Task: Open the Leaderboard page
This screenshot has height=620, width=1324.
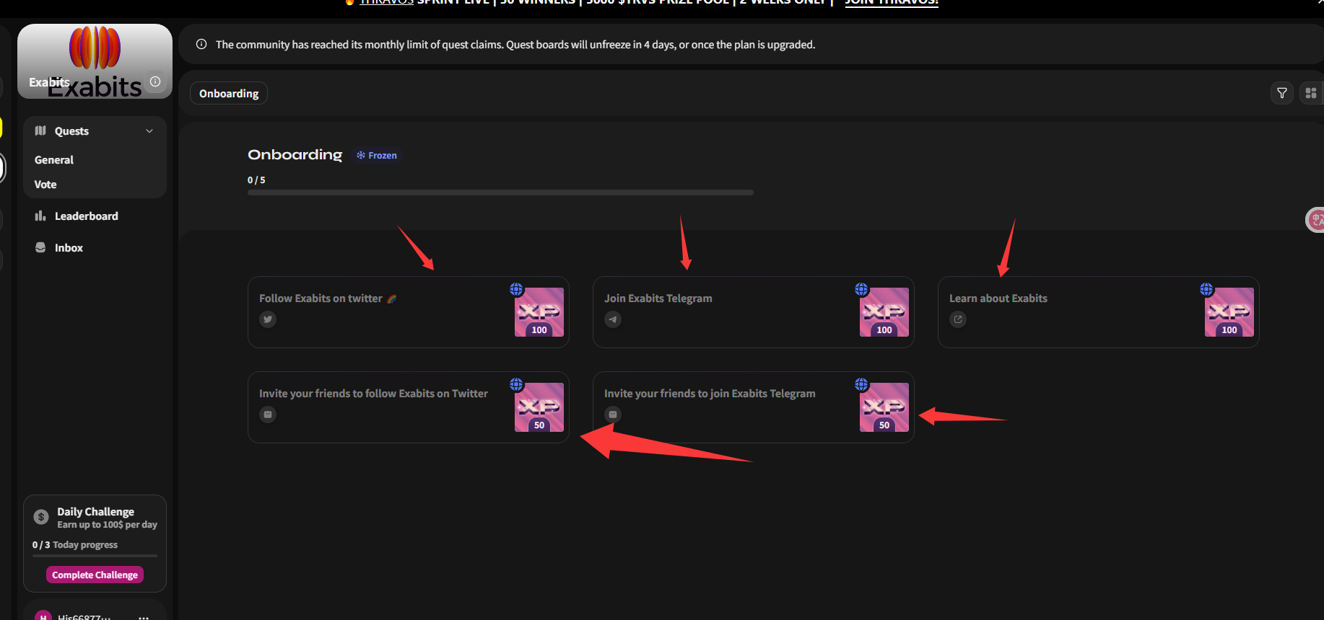Action: point(86,216)
